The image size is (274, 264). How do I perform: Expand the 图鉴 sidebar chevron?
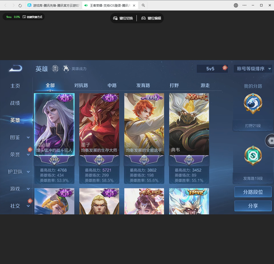tap(28, 138)
